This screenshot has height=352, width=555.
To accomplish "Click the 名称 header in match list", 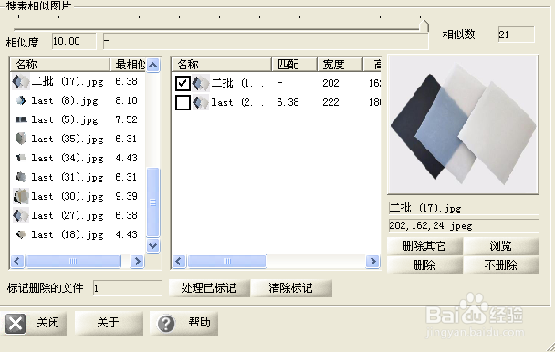I will click(x=222, y=65).
